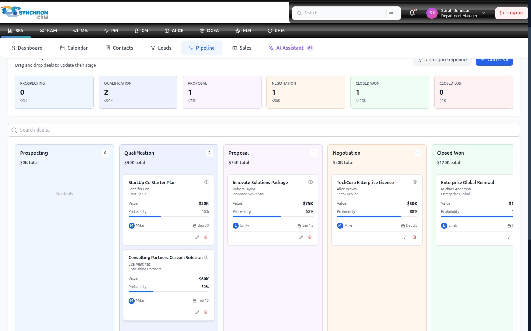531x331 pixels.
Task: Focus the Search deals field
Action: [264, 130]
